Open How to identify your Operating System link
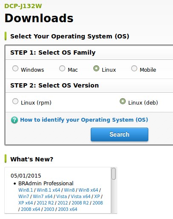Viewport: 173px width, 219px height. (84, 120)
